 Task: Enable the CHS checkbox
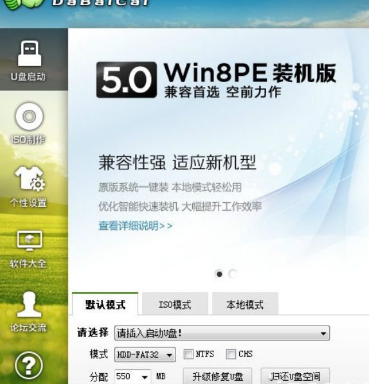pyautogui.click(x=231, y=354)
